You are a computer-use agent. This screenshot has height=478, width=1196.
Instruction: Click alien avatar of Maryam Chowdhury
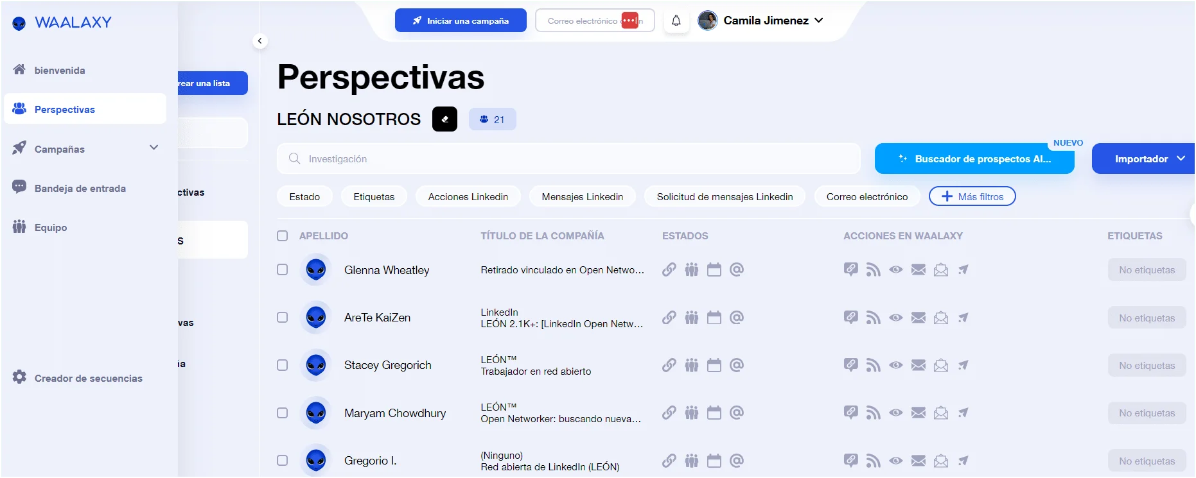pyautogui.click(x=316, y=413)
